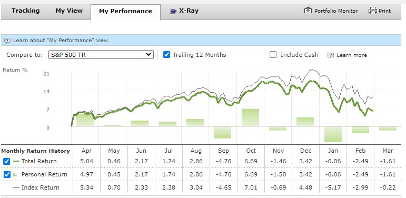
Task: Switch to the My View tab
Action: tap(69, 11)
